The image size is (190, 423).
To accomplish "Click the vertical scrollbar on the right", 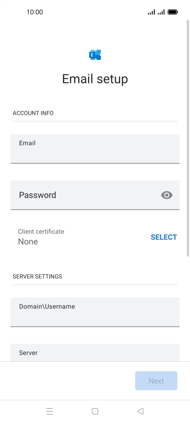I will pos(188,138).
